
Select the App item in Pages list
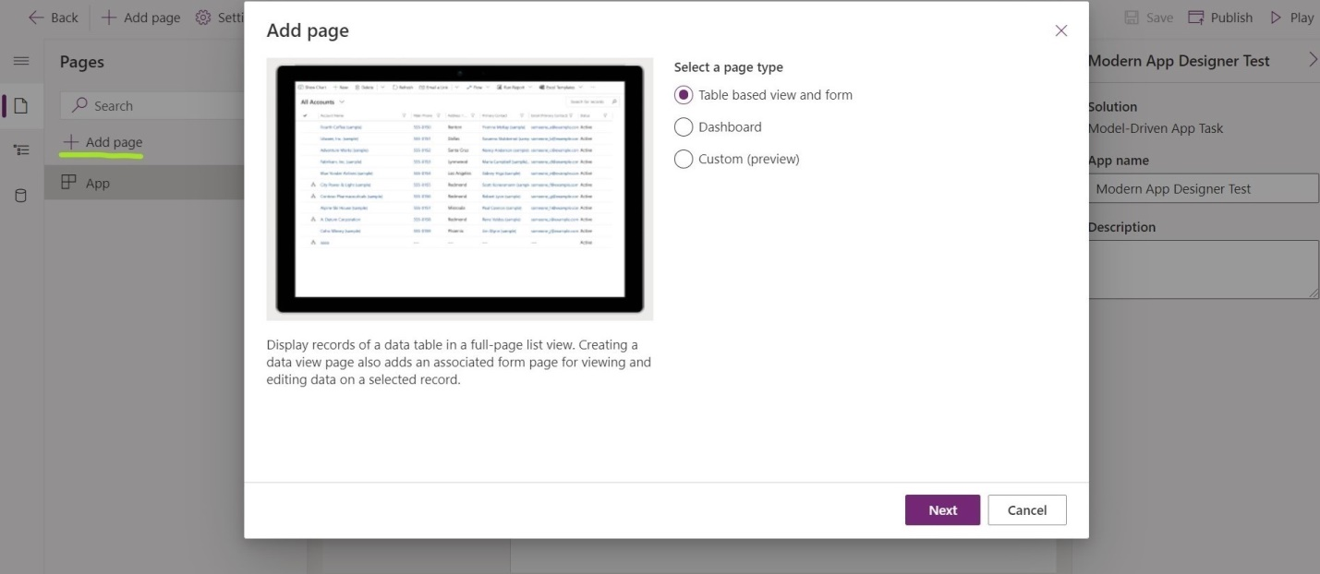(x=97, y=183)
